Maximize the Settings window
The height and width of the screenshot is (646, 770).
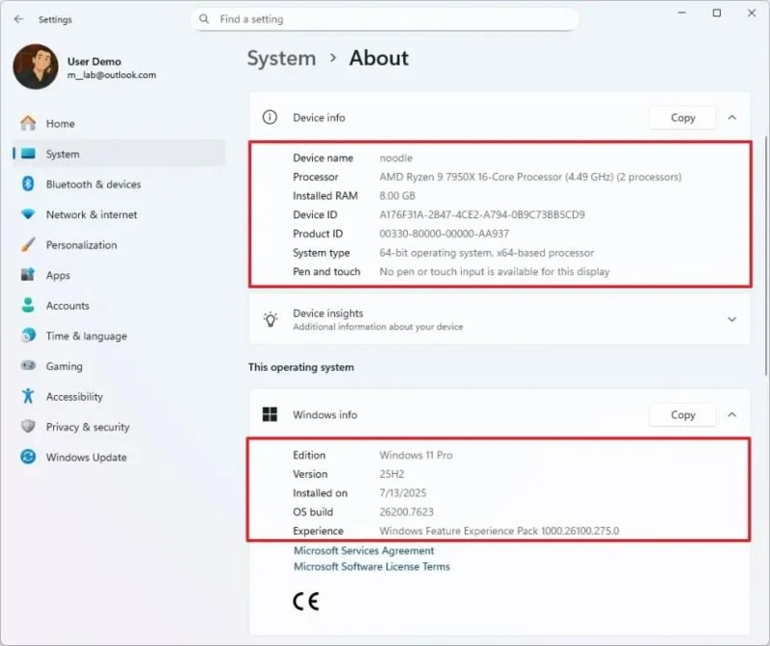click(717, 13)
